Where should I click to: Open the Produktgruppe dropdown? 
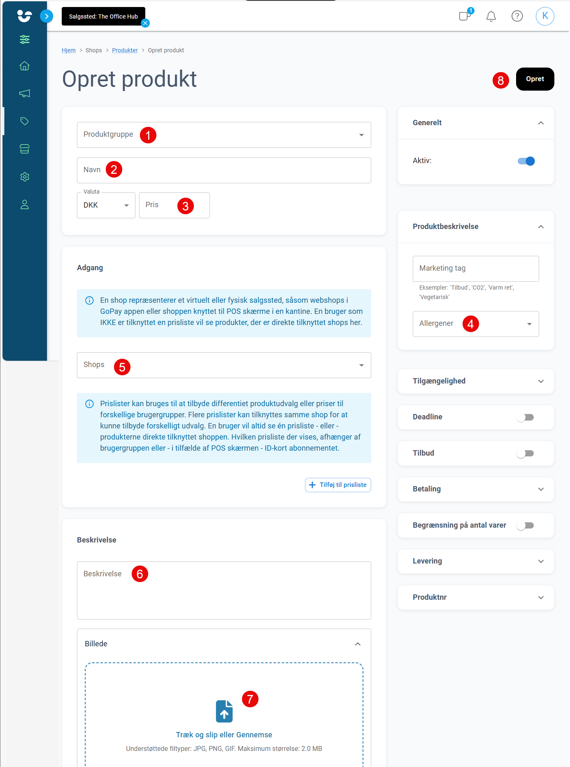click(x=224, y=135)
